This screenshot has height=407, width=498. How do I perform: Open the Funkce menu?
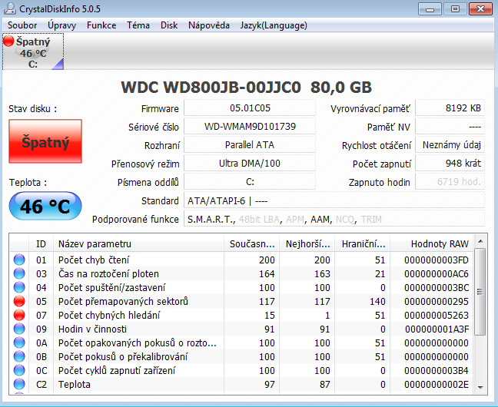101,25
